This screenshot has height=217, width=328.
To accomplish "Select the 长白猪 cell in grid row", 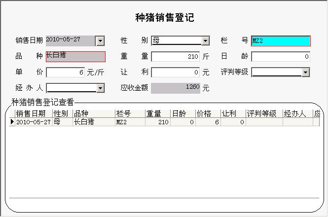I will point(93,122).
